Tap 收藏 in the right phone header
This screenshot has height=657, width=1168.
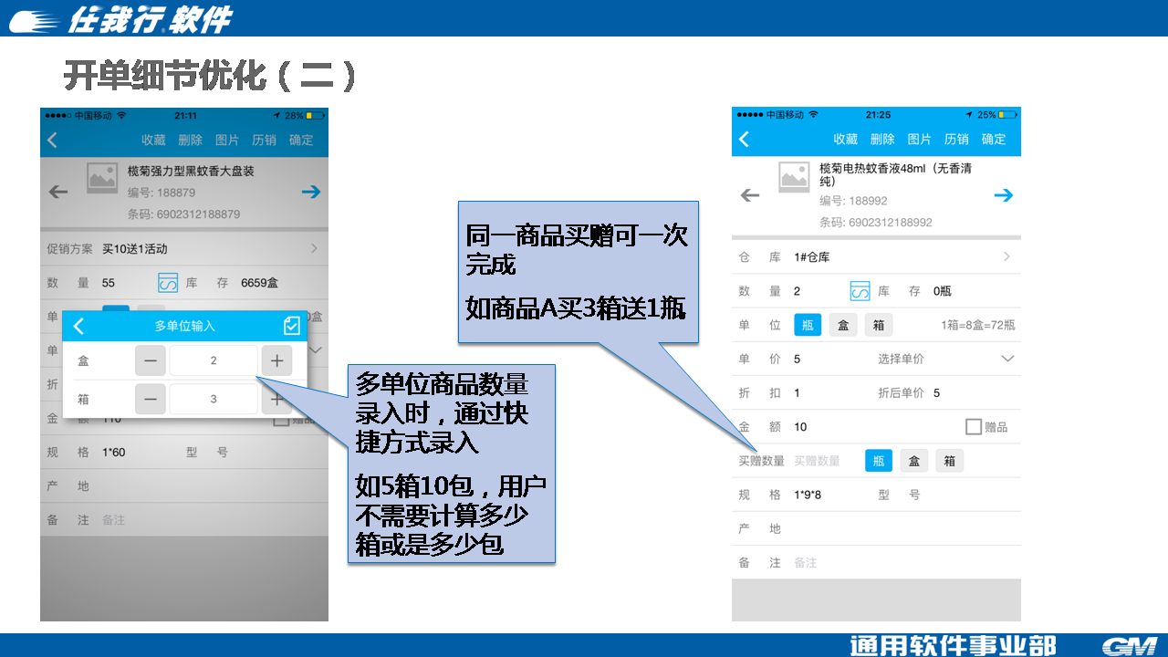pyautogui.click(x=845, y=139)
